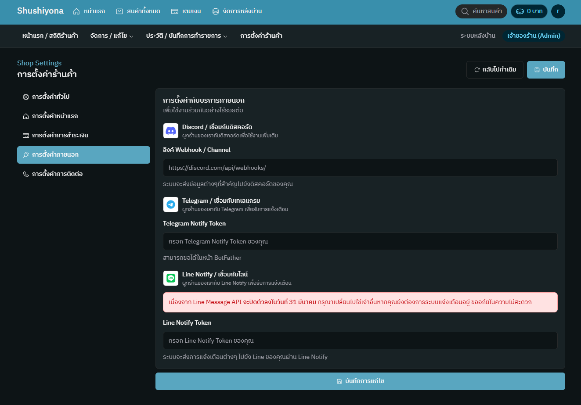Click the กลับไปค่าเดิม button
The width and height of the screenshot is (581, 405).
click(495, 69)
